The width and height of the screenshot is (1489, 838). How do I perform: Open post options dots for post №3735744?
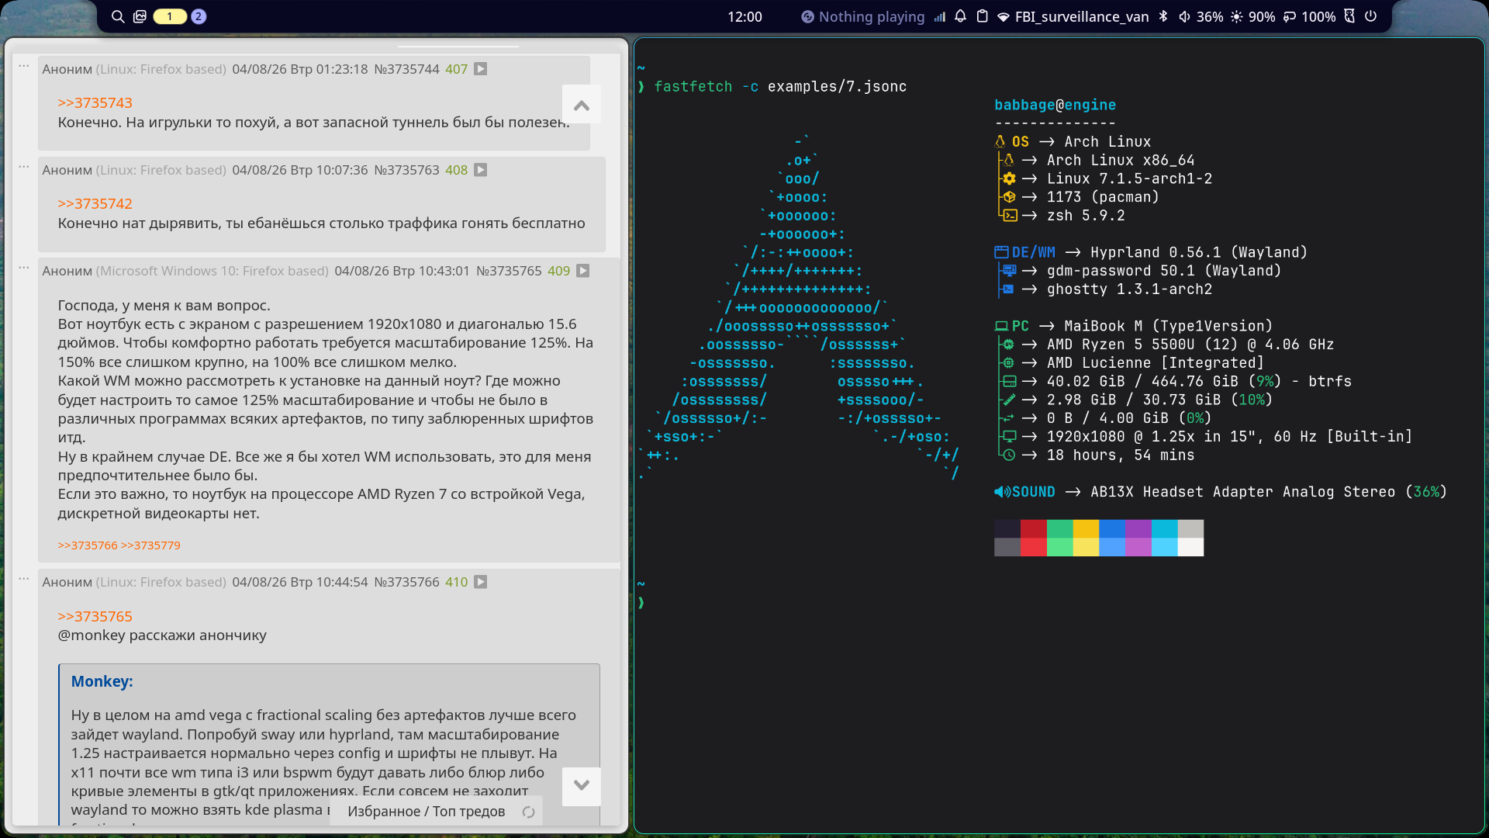pos(24,66)
